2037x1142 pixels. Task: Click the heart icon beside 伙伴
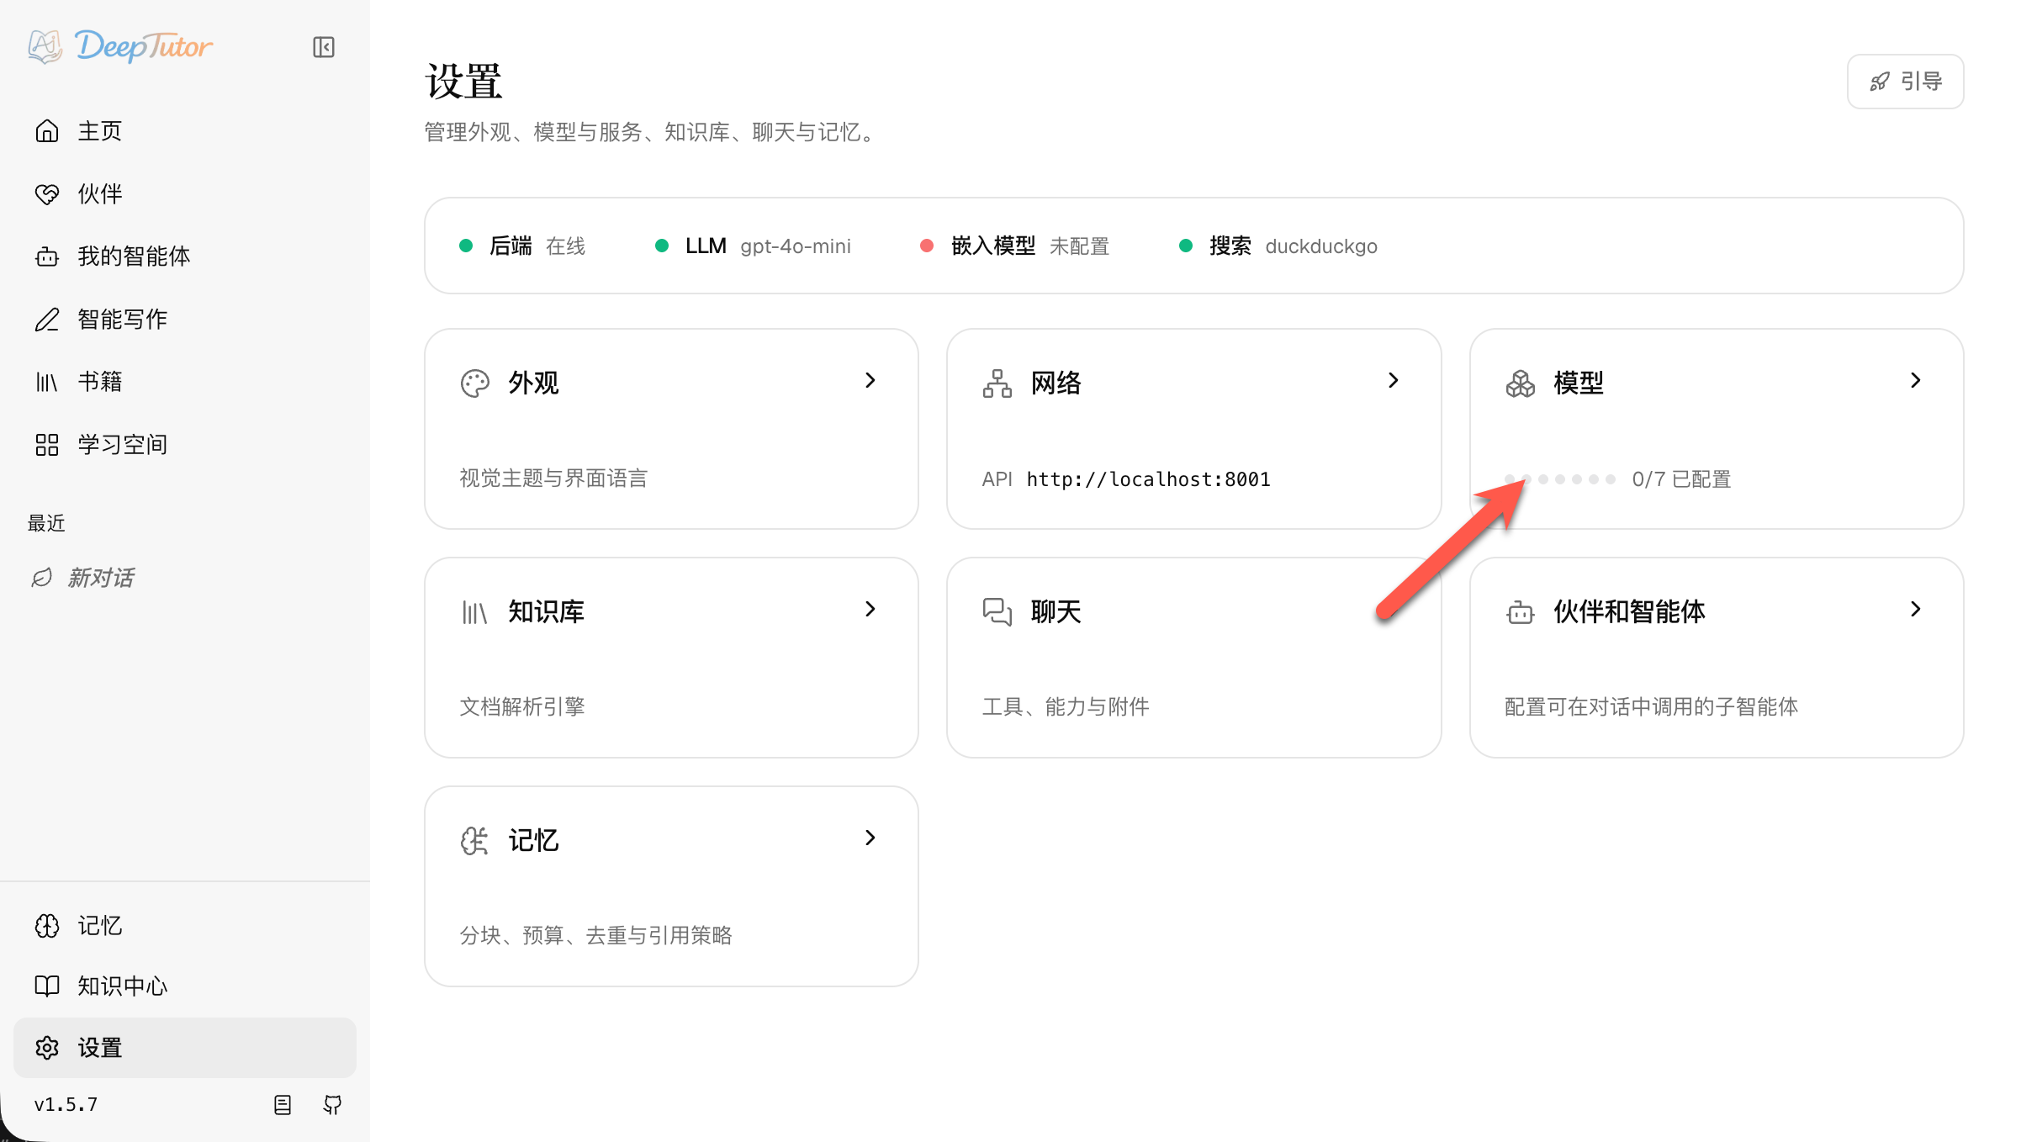point(47,194)
